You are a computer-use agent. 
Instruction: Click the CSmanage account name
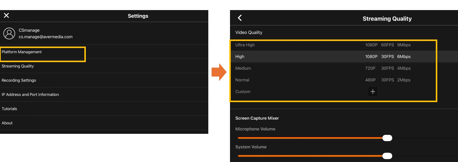pyautogui.click(x=29, y=30)
